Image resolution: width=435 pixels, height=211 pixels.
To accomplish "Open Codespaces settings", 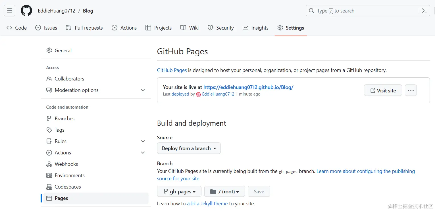I will (x=96, y=187).
